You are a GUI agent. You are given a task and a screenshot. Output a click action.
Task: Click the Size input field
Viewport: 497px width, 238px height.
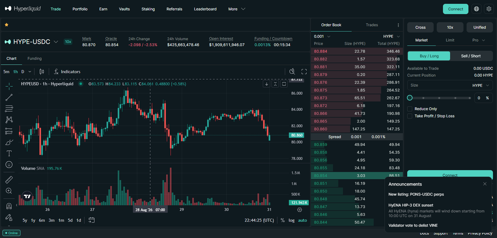[x=450, y=85]
